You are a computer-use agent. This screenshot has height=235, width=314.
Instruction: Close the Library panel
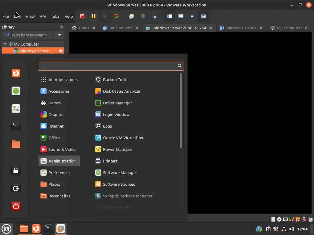point(62,27)
